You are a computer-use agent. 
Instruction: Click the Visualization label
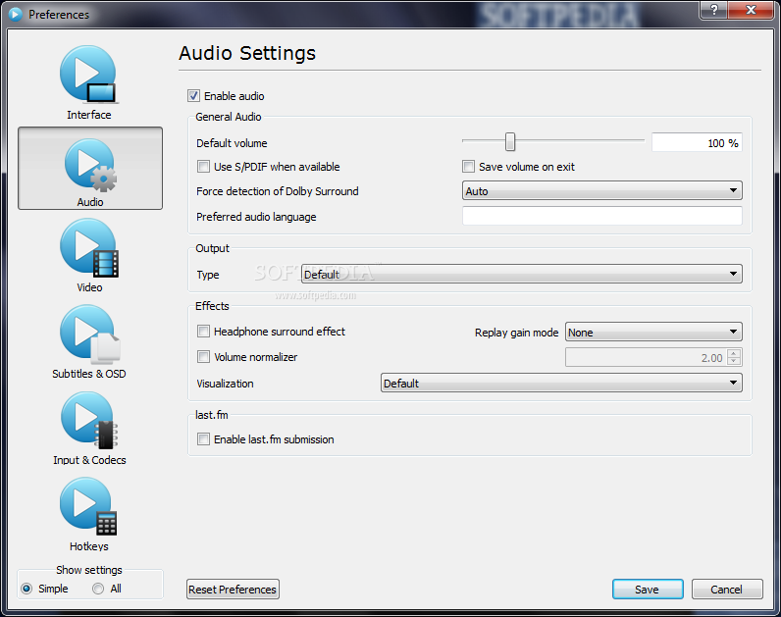coord(225,384)
